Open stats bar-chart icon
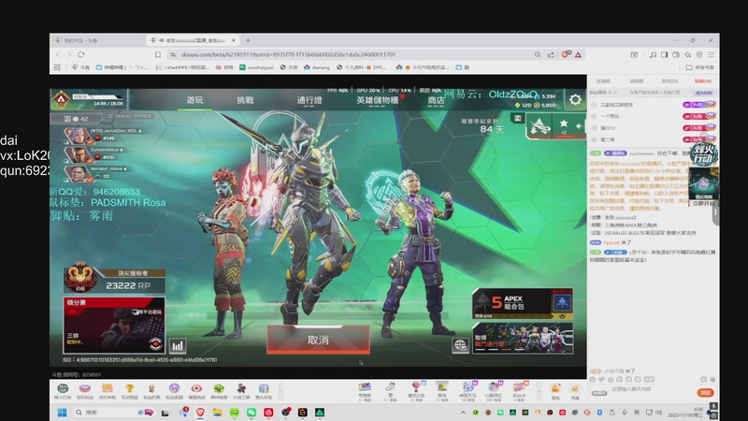This screenshot has width=748, height=421. 178,345
